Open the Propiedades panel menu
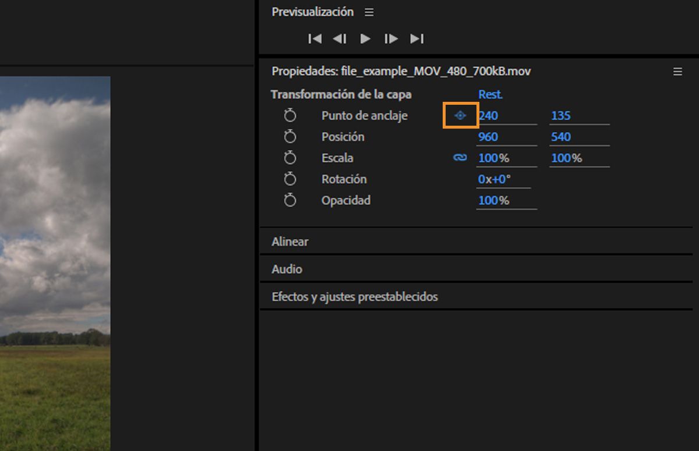This screenshot has height=451, width=699. [x=677, y=72]
